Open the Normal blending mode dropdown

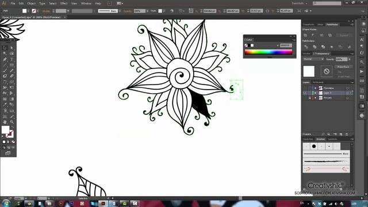313,59
